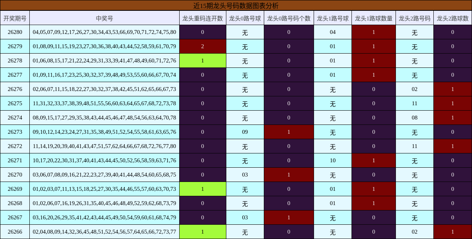Click winning numbers starting 01,08,09,11,15

(104, 46)
